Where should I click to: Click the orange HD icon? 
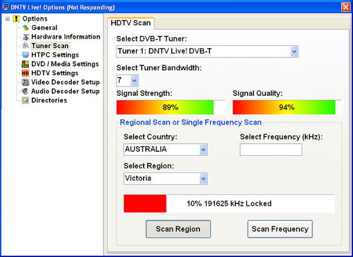pos(25,73)
